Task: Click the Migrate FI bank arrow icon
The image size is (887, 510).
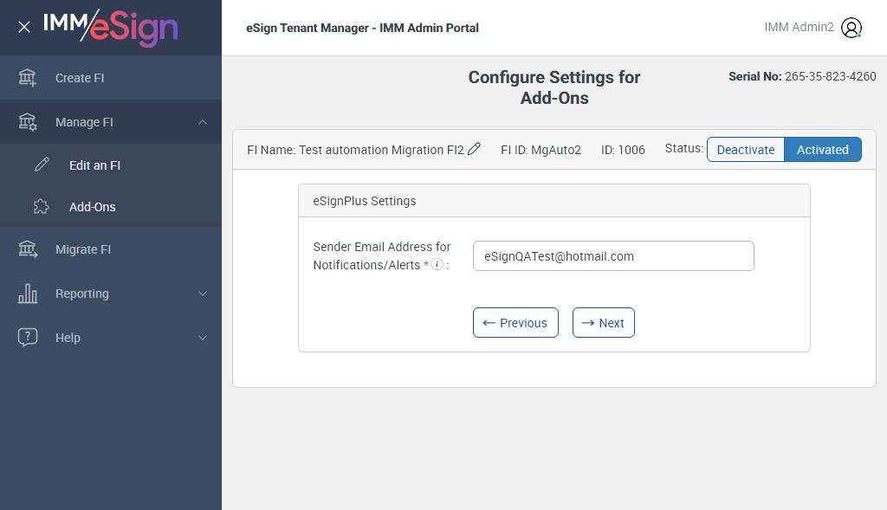Action: tap(28, 249)
